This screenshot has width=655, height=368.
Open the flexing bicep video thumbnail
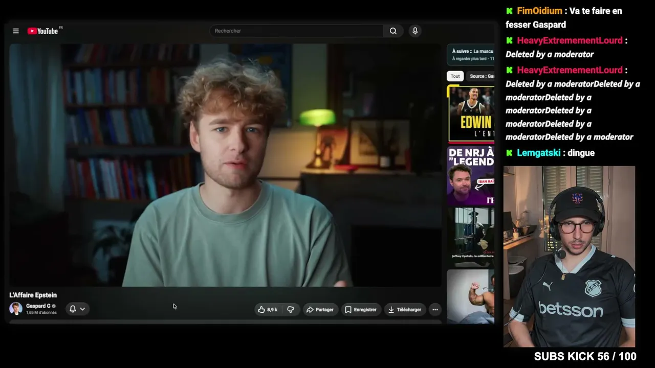click(x=471, y=296)
